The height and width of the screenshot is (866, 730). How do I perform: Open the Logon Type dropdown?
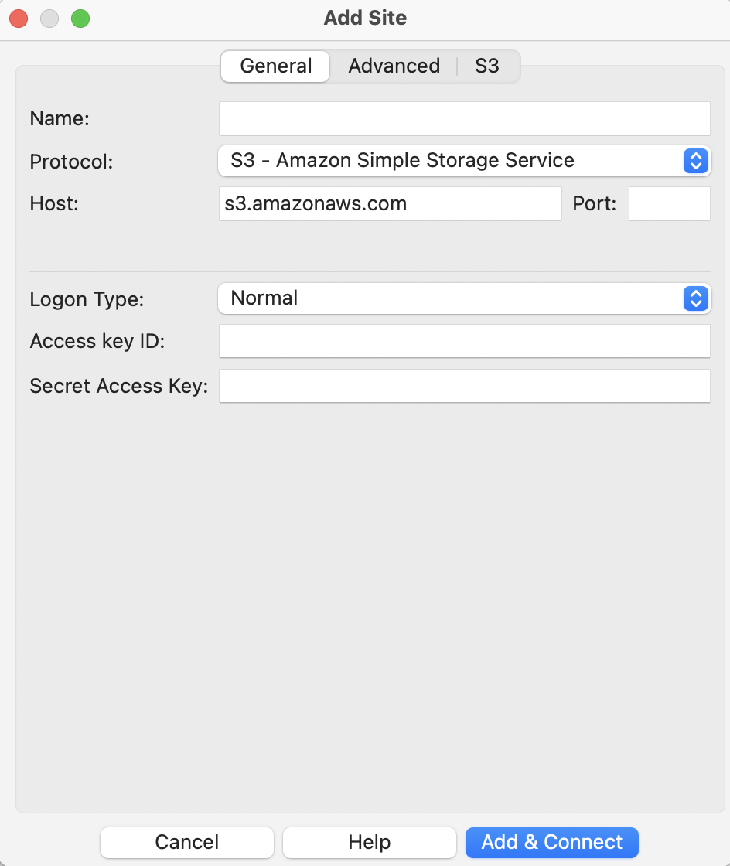465,298
